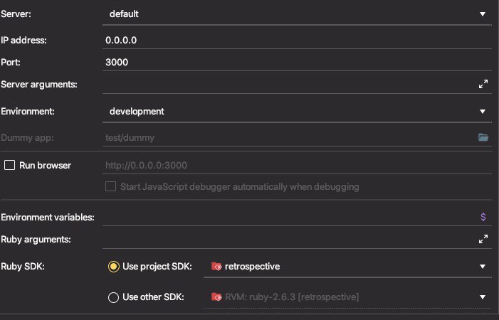Click the retrospective project SDK ruby icon

point(216,266)
